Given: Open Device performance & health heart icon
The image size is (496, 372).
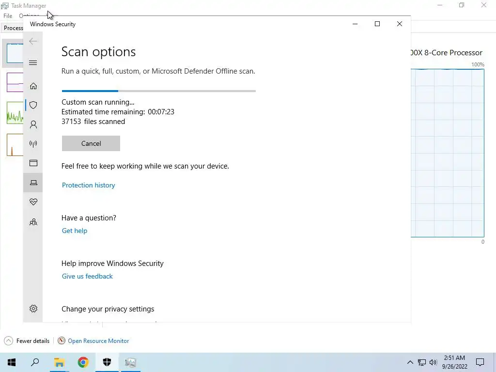Looking at the screenshot, I should (33, 202).
